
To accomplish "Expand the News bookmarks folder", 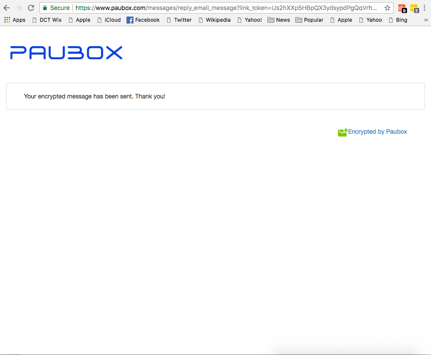I will (279, 20).
